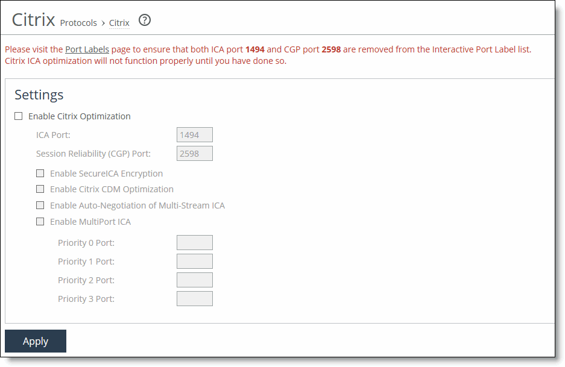Focus the Priority 3 Port input box
Viewport: 565px width, 367px height.
point(194,298)
